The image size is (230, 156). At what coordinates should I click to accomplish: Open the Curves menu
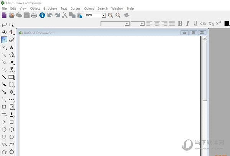coord(76,8)
